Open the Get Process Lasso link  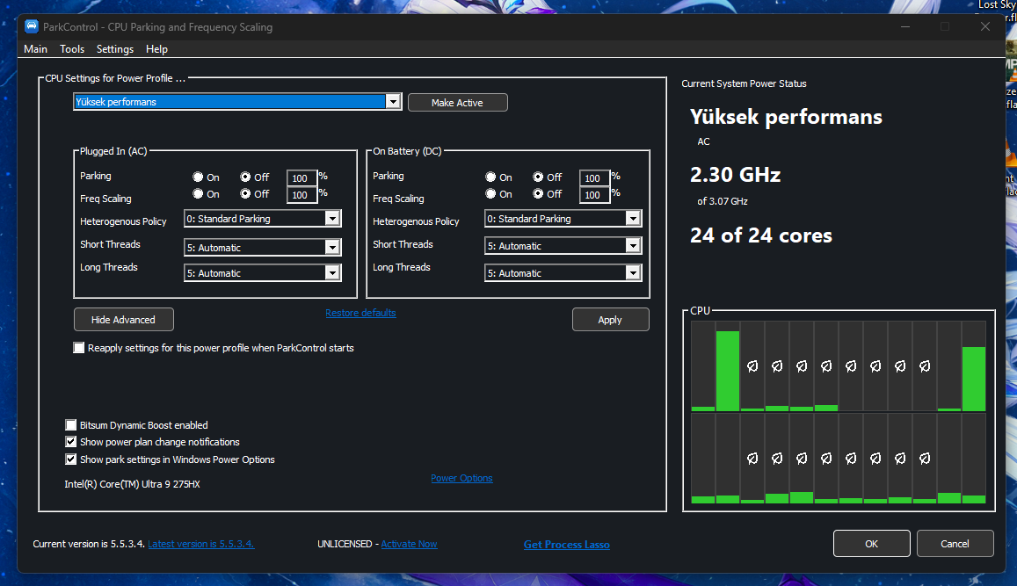pyautogui.click(x=567, y=545)
